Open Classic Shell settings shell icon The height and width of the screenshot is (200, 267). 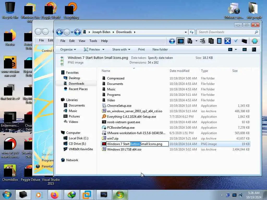pyautogui.click(x=254, y=41)
